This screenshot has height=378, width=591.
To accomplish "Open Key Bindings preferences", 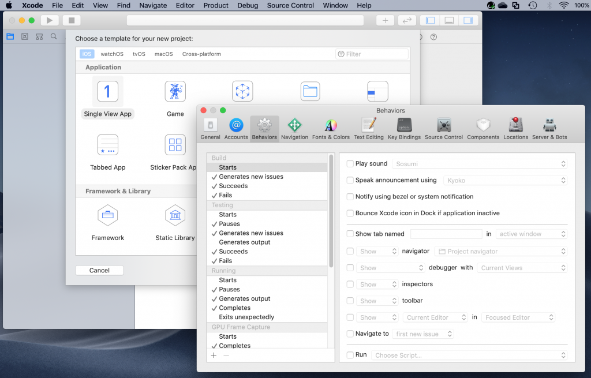I will (x=404, y=129).
